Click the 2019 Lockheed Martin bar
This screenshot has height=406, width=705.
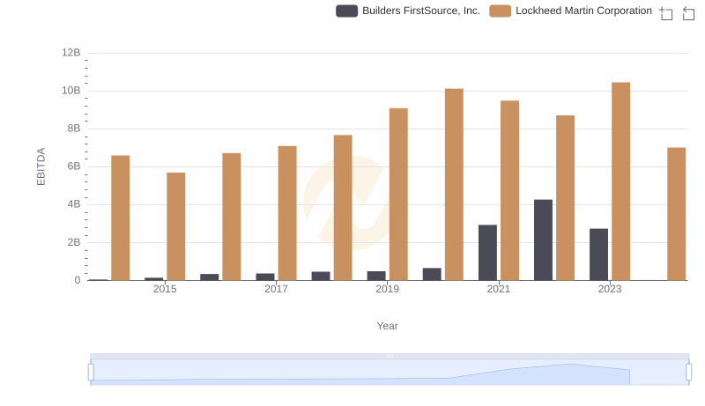pyautogui.click(x=398, y=194)
